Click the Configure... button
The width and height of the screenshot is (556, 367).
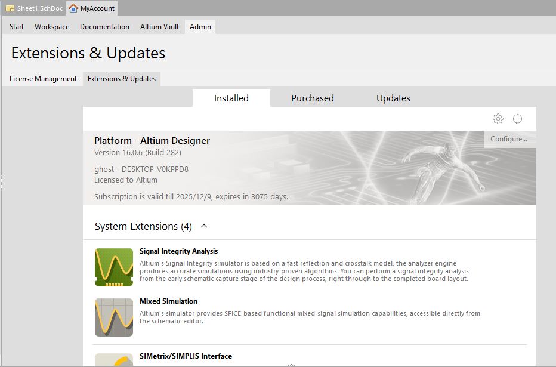[509, 139]
